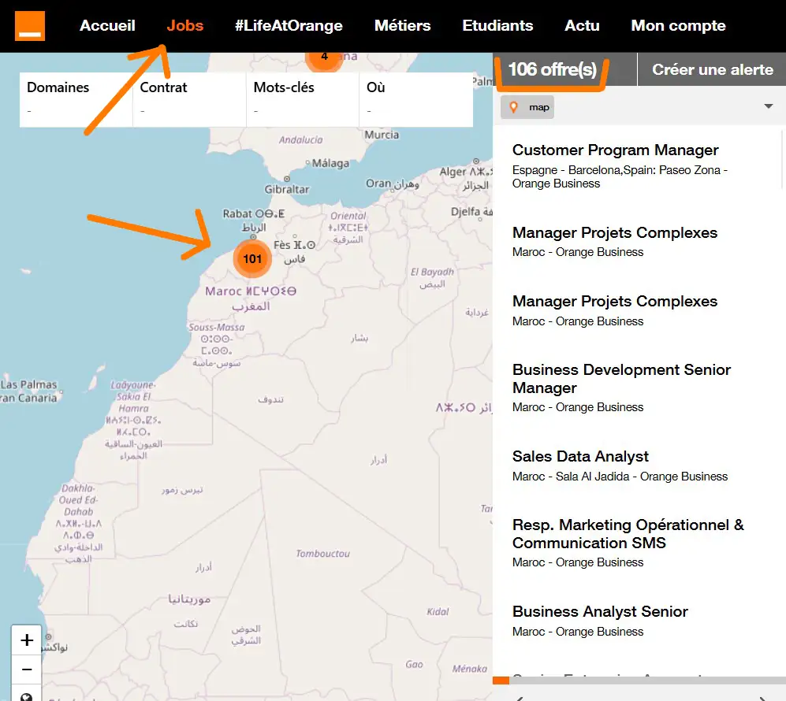Viewport: 786px width, 701px height.
Task: Open Business Development Senior Manager offer
Action: point(621,379)
